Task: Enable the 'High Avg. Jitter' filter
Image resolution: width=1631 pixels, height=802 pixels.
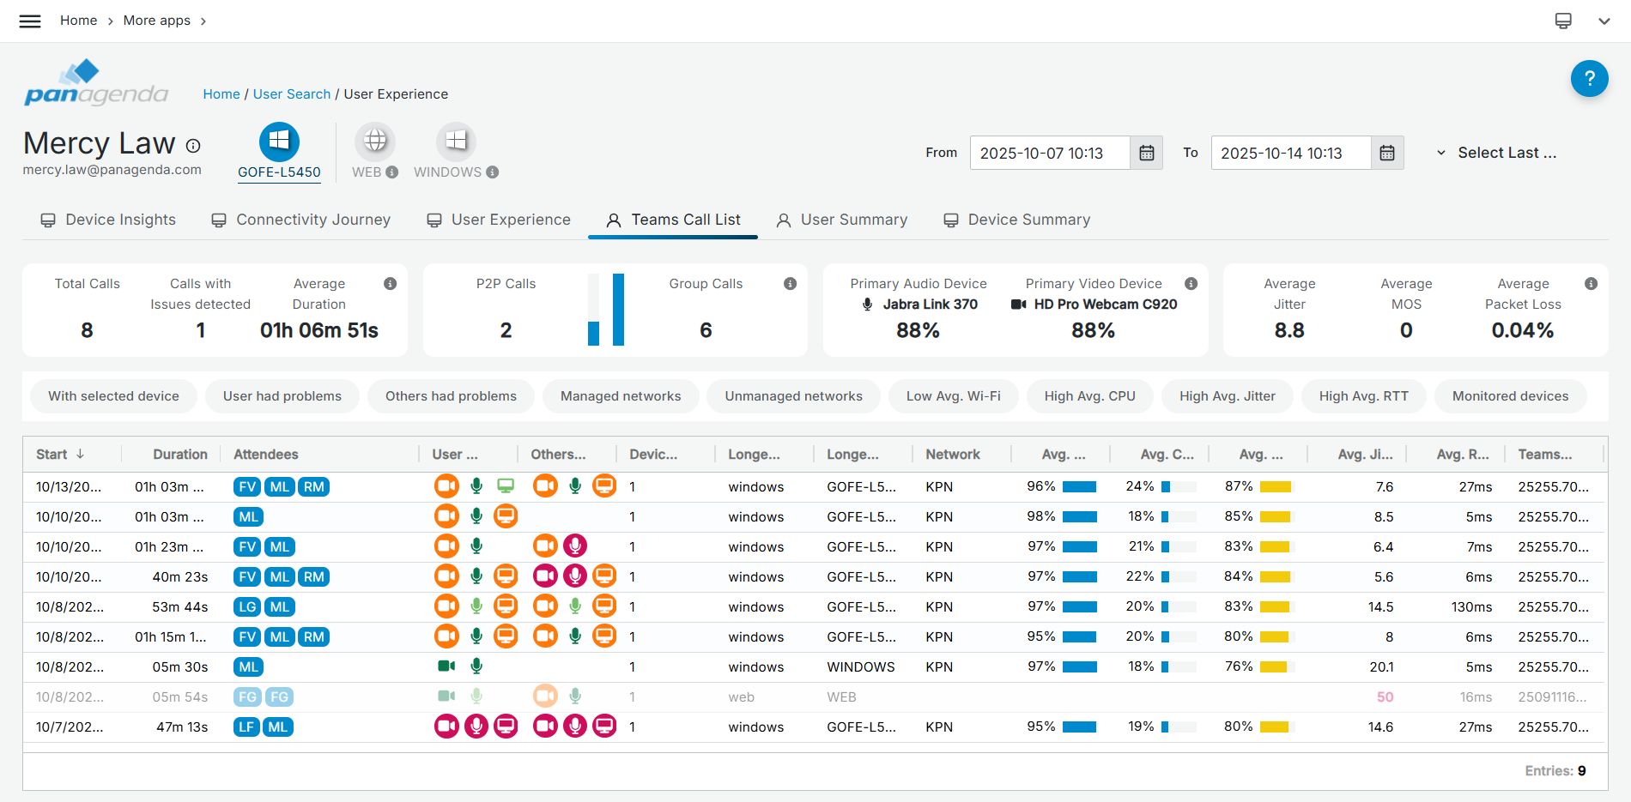Action: tap(1227, 396)
